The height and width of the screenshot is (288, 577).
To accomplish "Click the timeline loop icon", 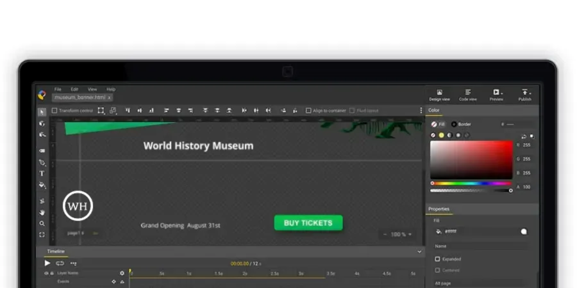I will click(60, 263).
